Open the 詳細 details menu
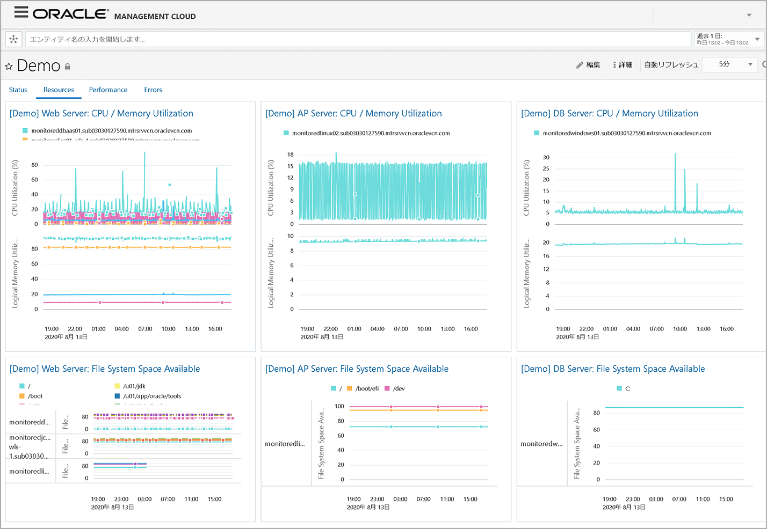 623,65
